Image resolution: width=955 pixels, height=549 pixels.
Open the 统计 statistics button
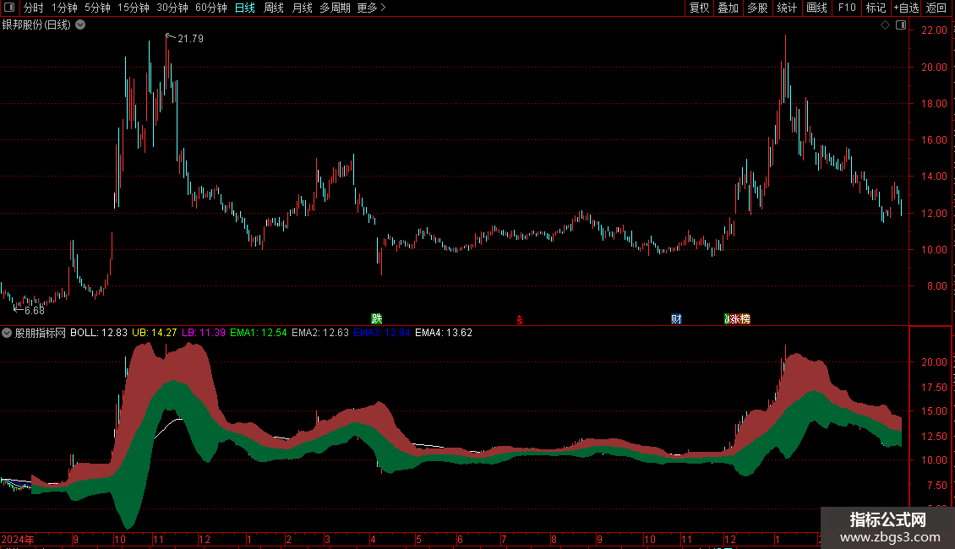click(786, 8)
